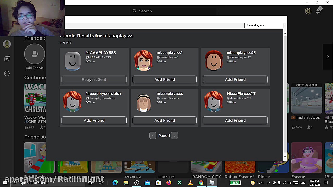The width and height of the screenshot is (333, 187).
Task: Open MiaaaPlaysssYT profile name link
Action: 241,94
